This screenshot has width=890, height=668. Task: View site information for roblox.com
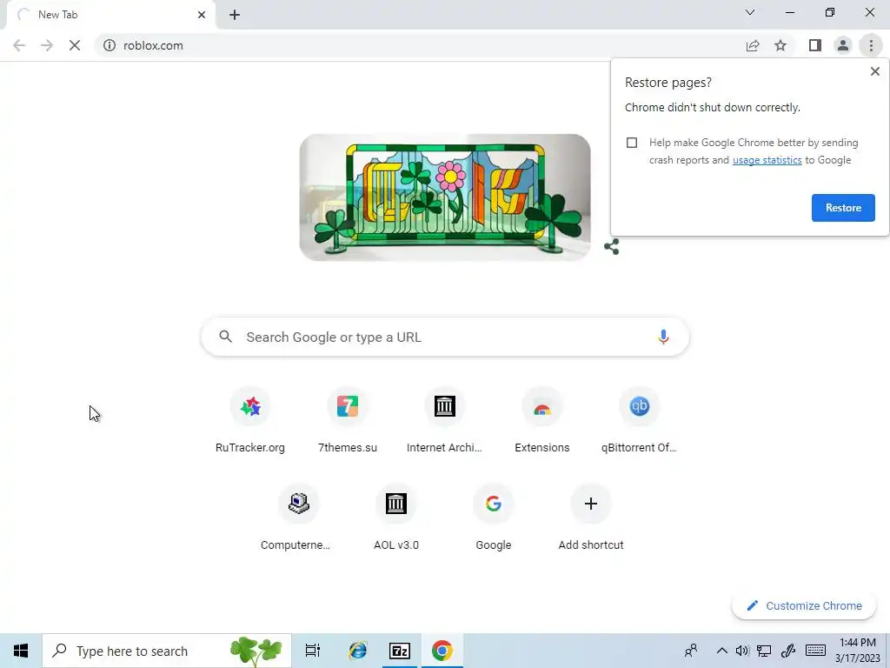pyautogui.click(x=109, y=45)
